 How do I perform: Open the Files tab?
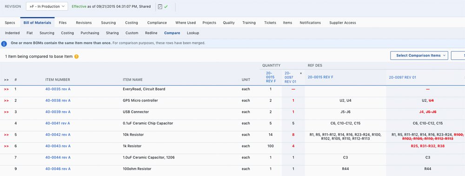click(x=63, y=23)
